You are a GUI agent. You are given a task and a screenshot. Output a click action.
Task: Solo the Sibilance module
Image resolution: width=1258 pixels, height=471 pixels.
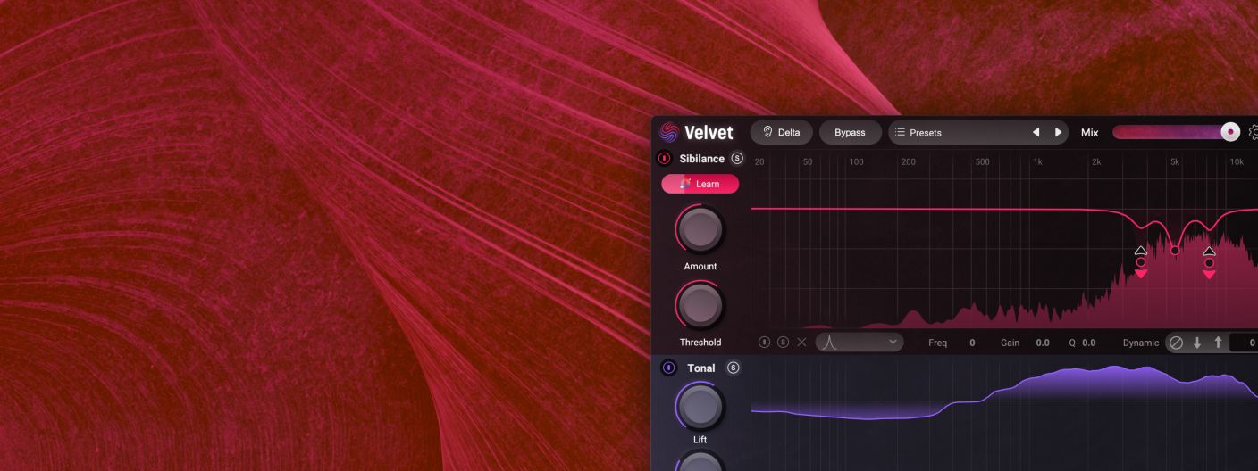(x=737, y=158)
